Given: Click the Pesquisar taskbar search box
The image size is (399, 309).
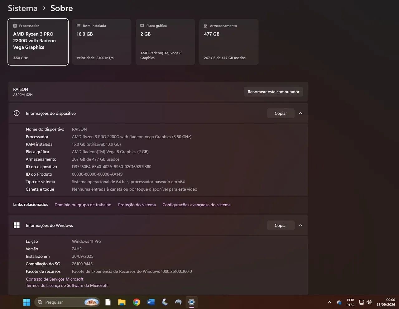Looking at the screenshot, I should [x=67, y=302].
